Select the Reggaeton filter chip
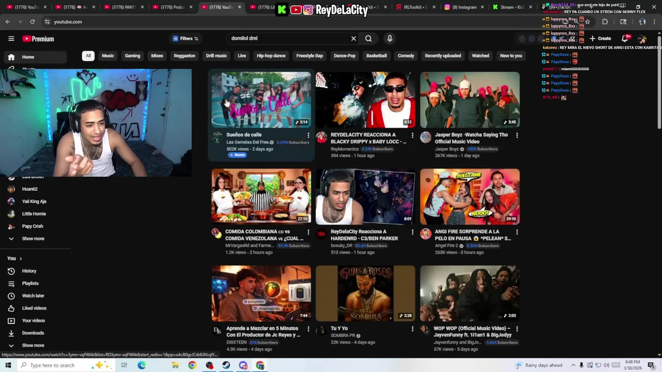Screen dimensions: 662x372 point(184,56)
